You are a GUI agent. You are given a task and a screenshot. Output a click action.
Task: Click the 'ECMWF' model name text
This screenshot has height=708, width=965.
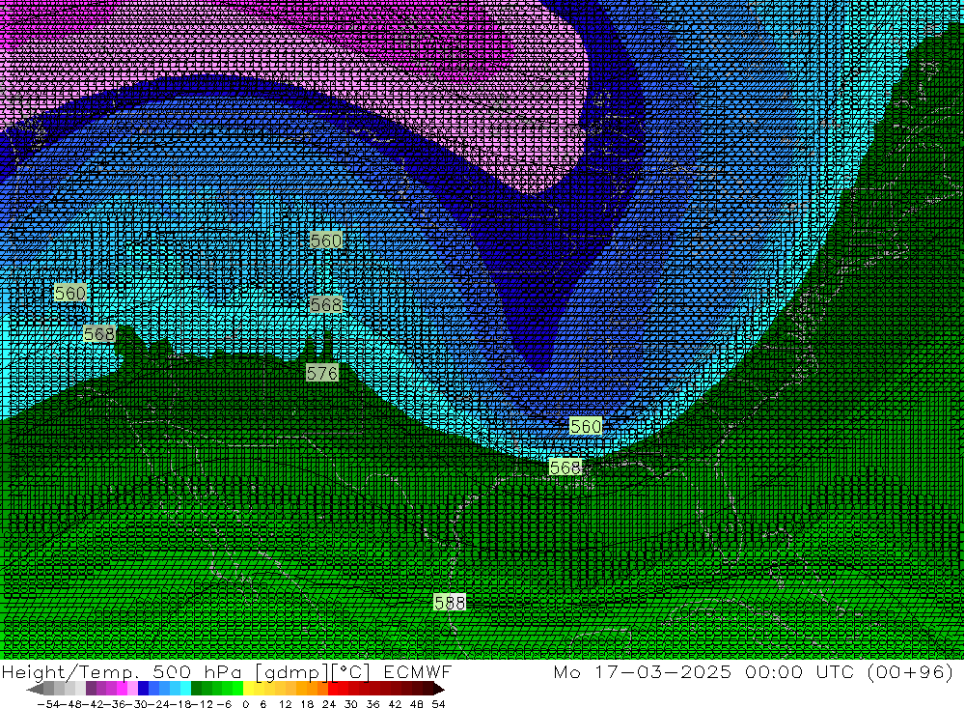click(x=417, y=671)
